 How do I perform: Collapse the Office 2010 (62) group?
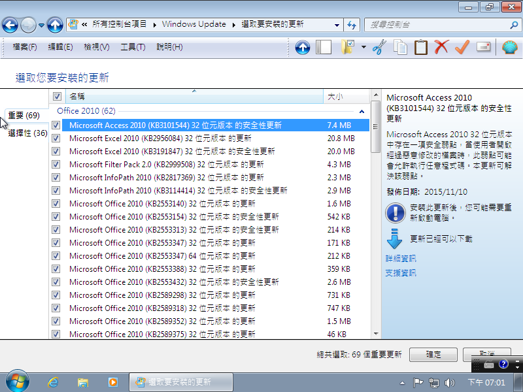[362, 112]
